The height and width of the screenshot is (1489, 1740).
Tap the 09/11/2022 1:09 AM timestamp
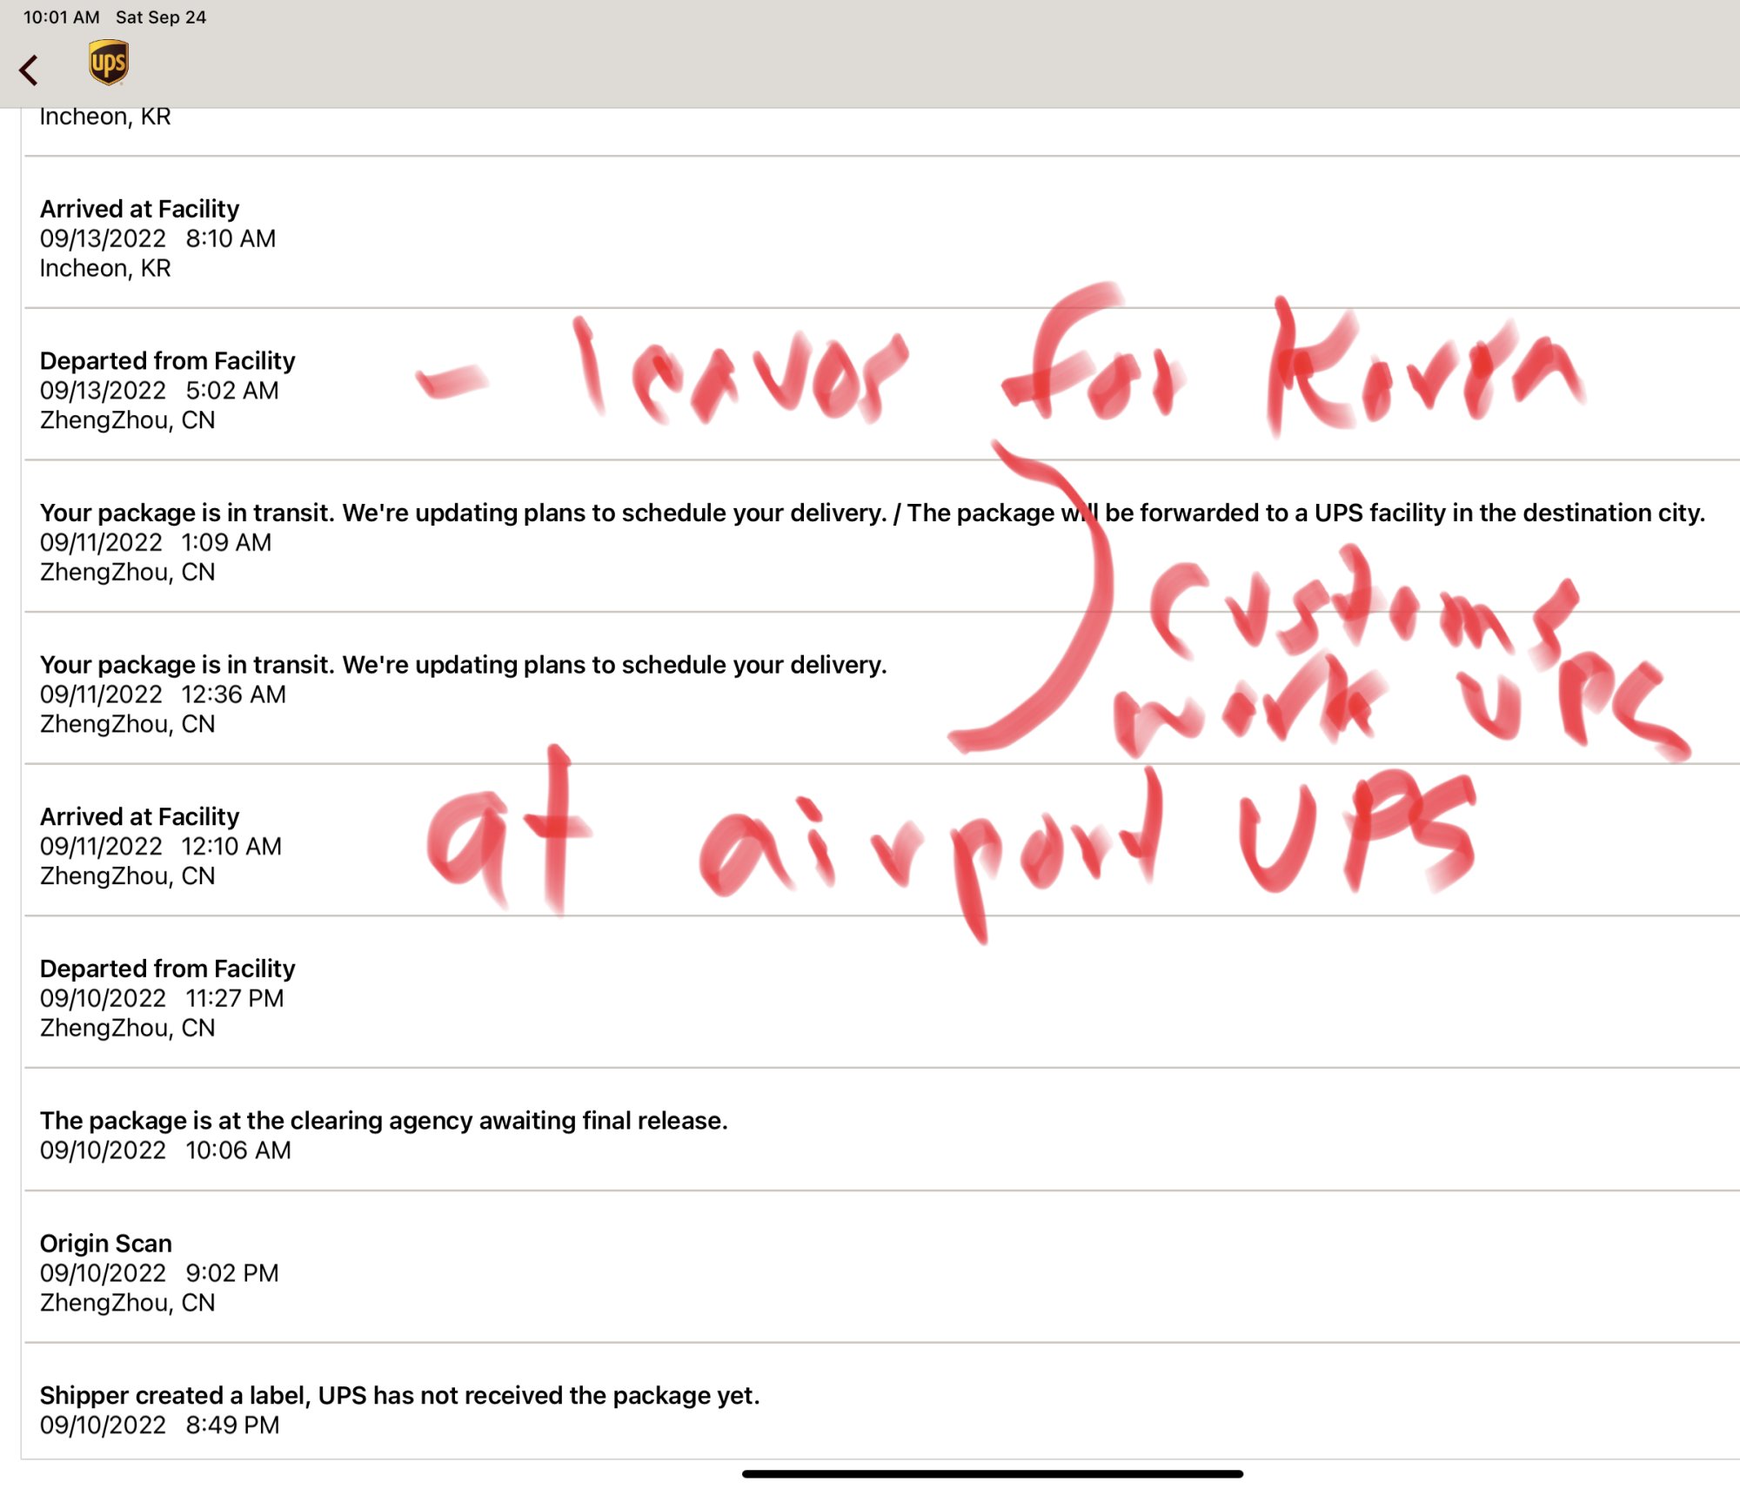(156, 543)
